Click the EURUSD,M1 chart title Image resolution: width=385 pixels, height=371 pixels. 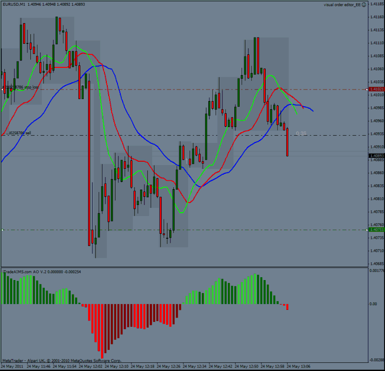pyautogui.click(x=14, y=4)
